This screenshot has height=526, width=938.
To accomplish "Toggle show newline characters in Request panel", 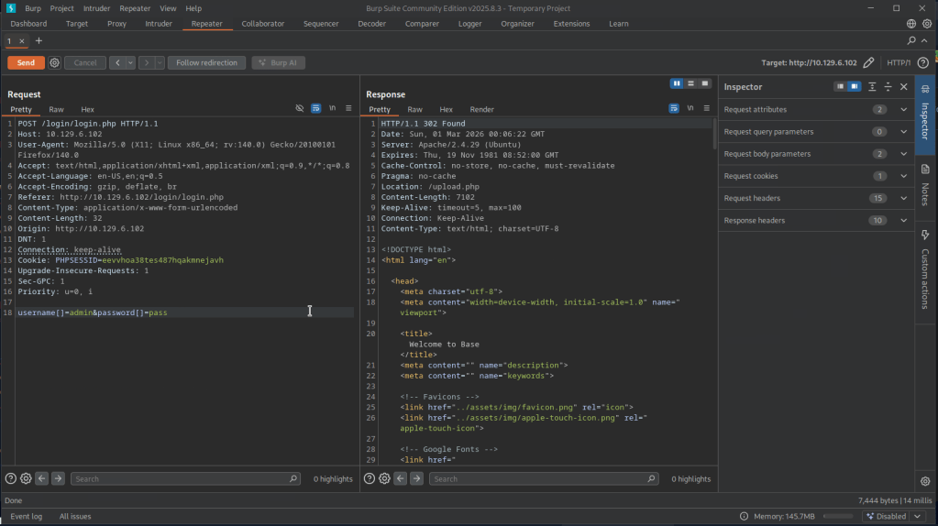I will pyautogui.click(x=332, y=108).
